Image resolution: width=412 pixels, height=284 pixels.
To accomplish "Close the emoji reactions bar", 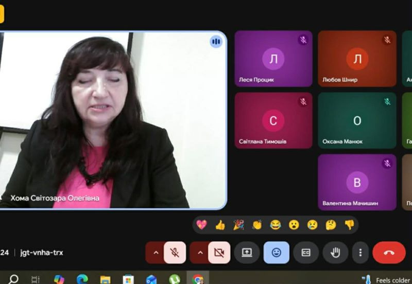I will [x=277, y=253].
